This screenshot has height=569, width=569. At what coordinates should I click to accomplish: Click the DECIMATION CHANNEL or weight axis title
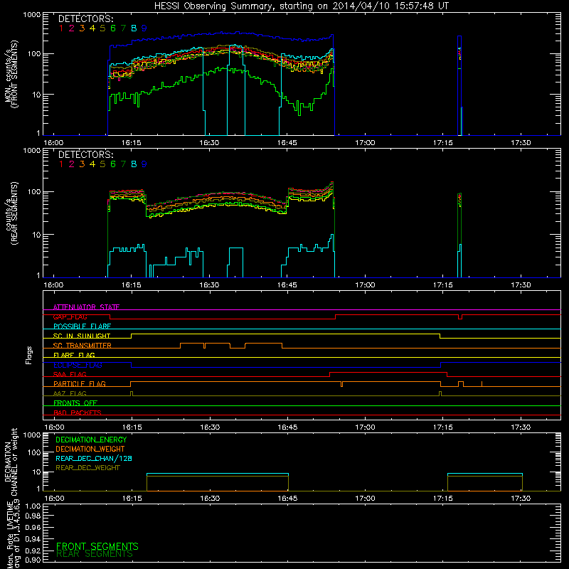click(11, 462)
